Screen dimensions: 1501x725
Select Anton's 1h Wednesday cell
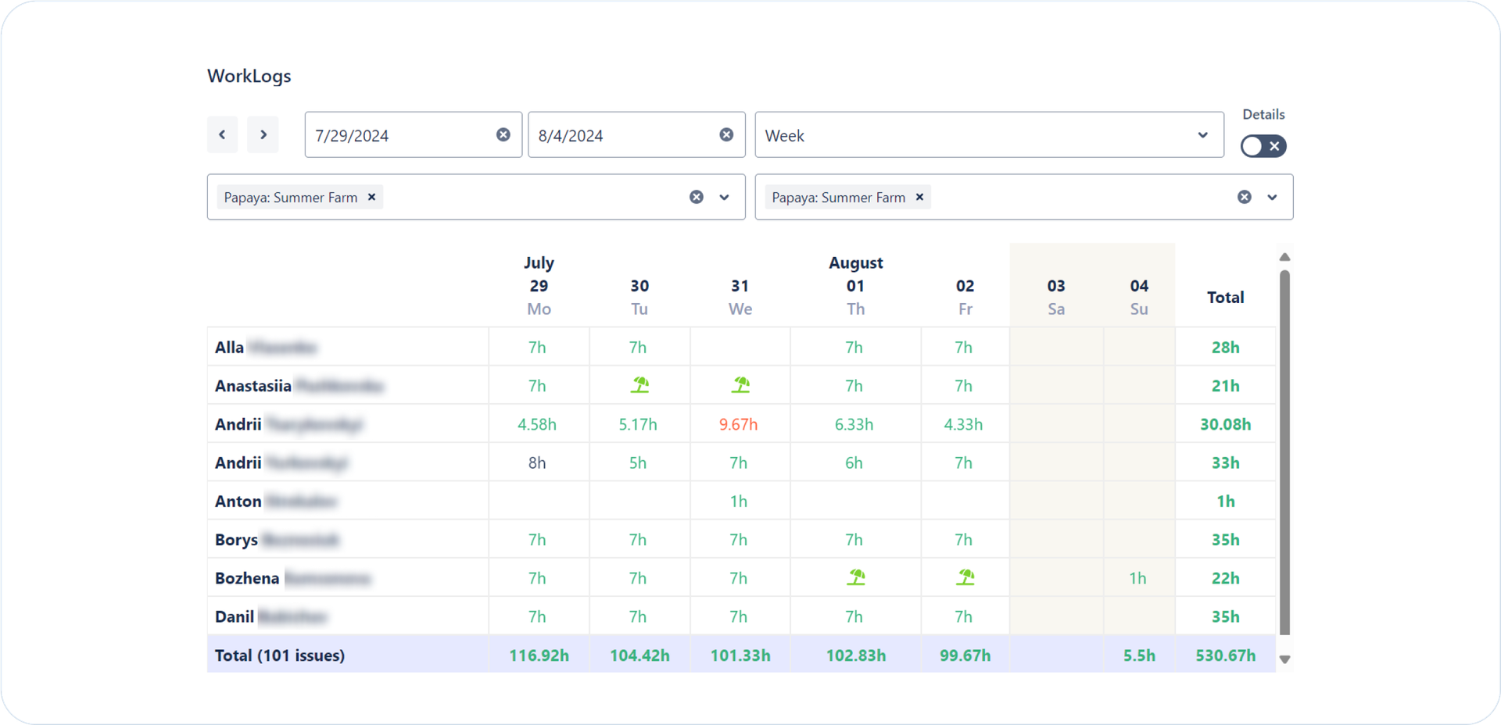739,501
